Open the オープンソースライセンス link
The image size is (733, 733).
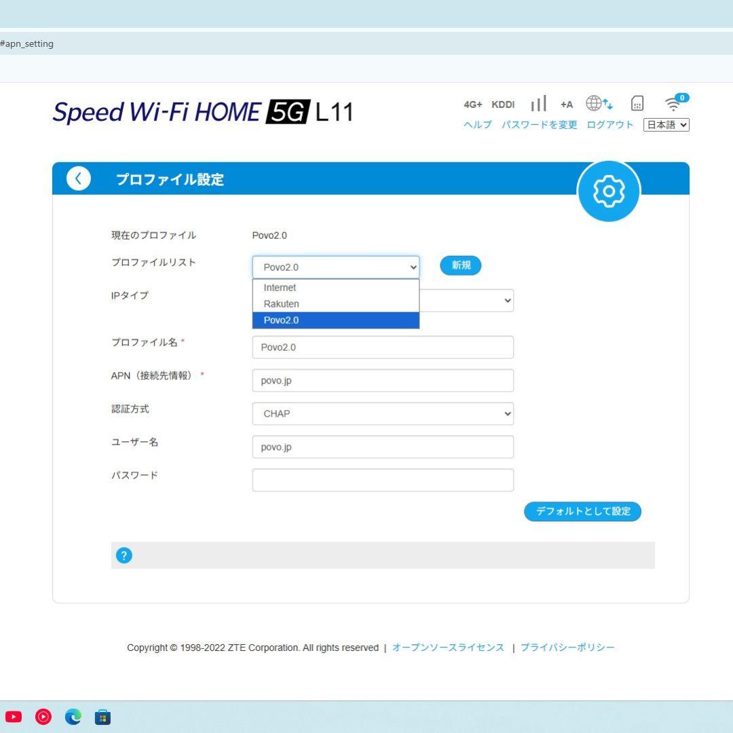[x=448, y=647]
